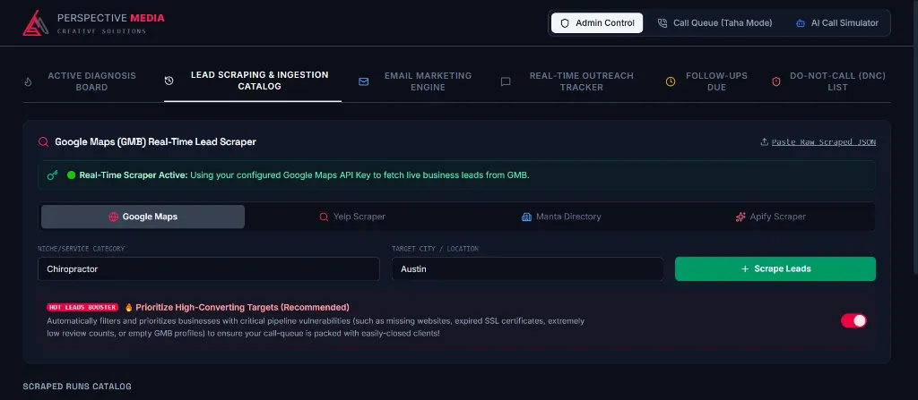Toggle the Prioritize High-Converting Targets switch
The image size is (918, 400).
coord(853,320)
